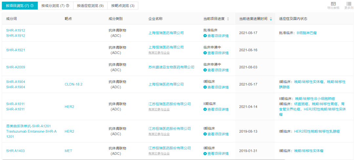Click HER2 target in SHR-A1811 row
Screen dimensions: 354x160
pyautogui.click(x=69, y=106)
